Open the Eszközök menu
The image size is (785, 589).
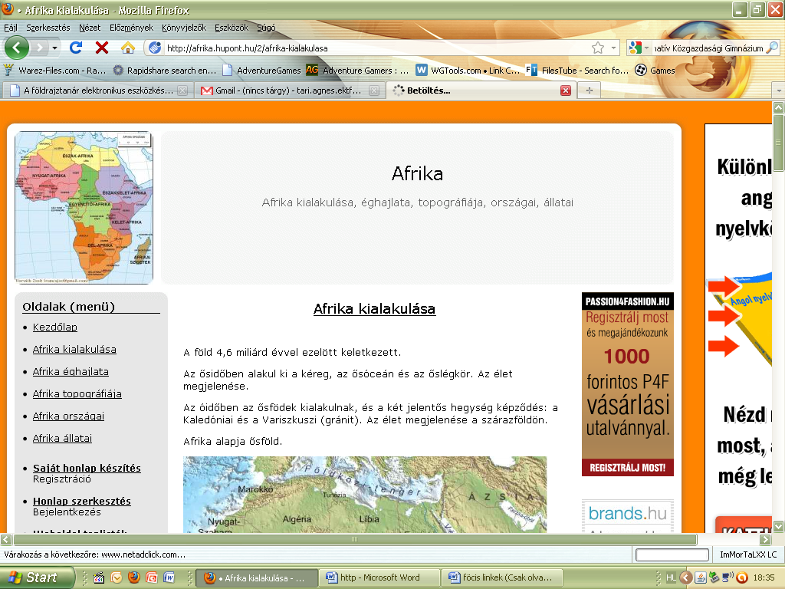pos(232,28)
